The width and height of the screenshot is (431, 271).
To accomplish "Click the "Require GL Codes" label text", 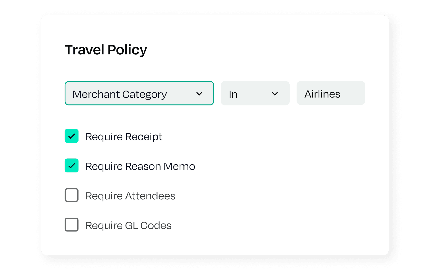I will click(x=128, y=225).
